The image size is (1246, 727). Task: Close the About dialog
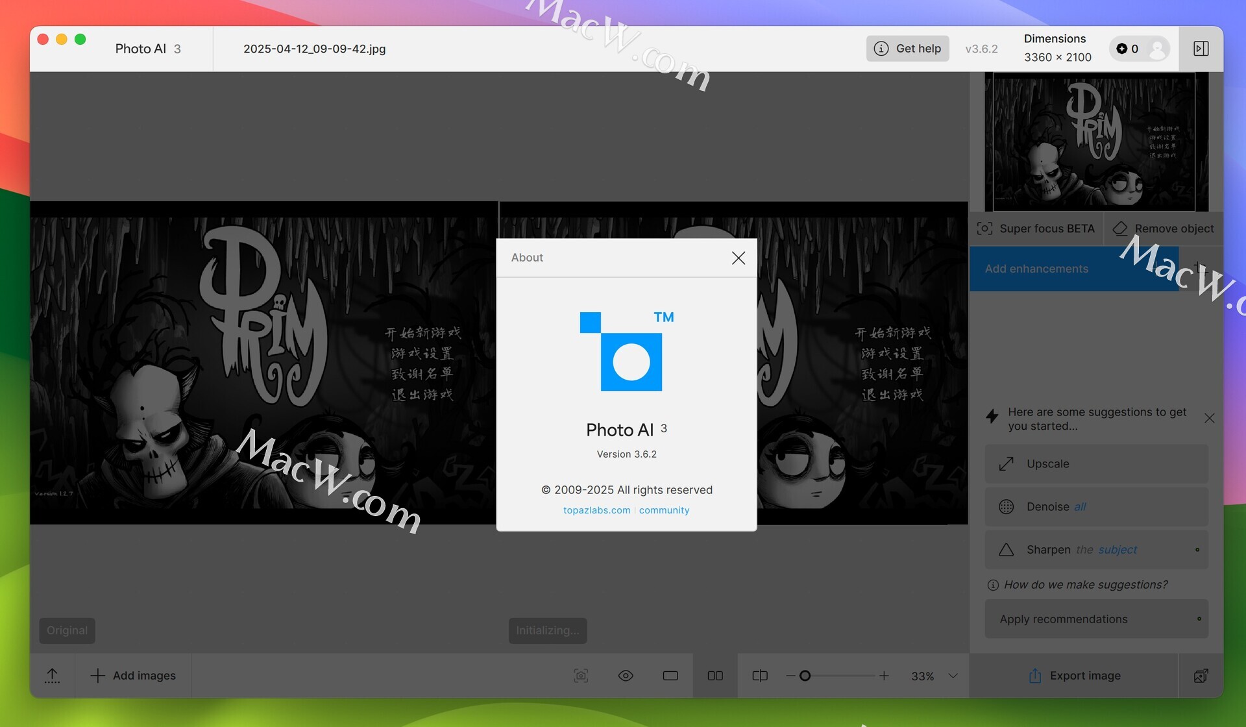coord(738,258)
